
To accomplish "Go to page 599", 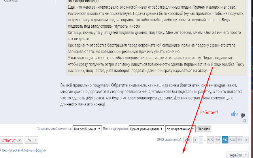I will pyautogui.click(x=240, y=140).
